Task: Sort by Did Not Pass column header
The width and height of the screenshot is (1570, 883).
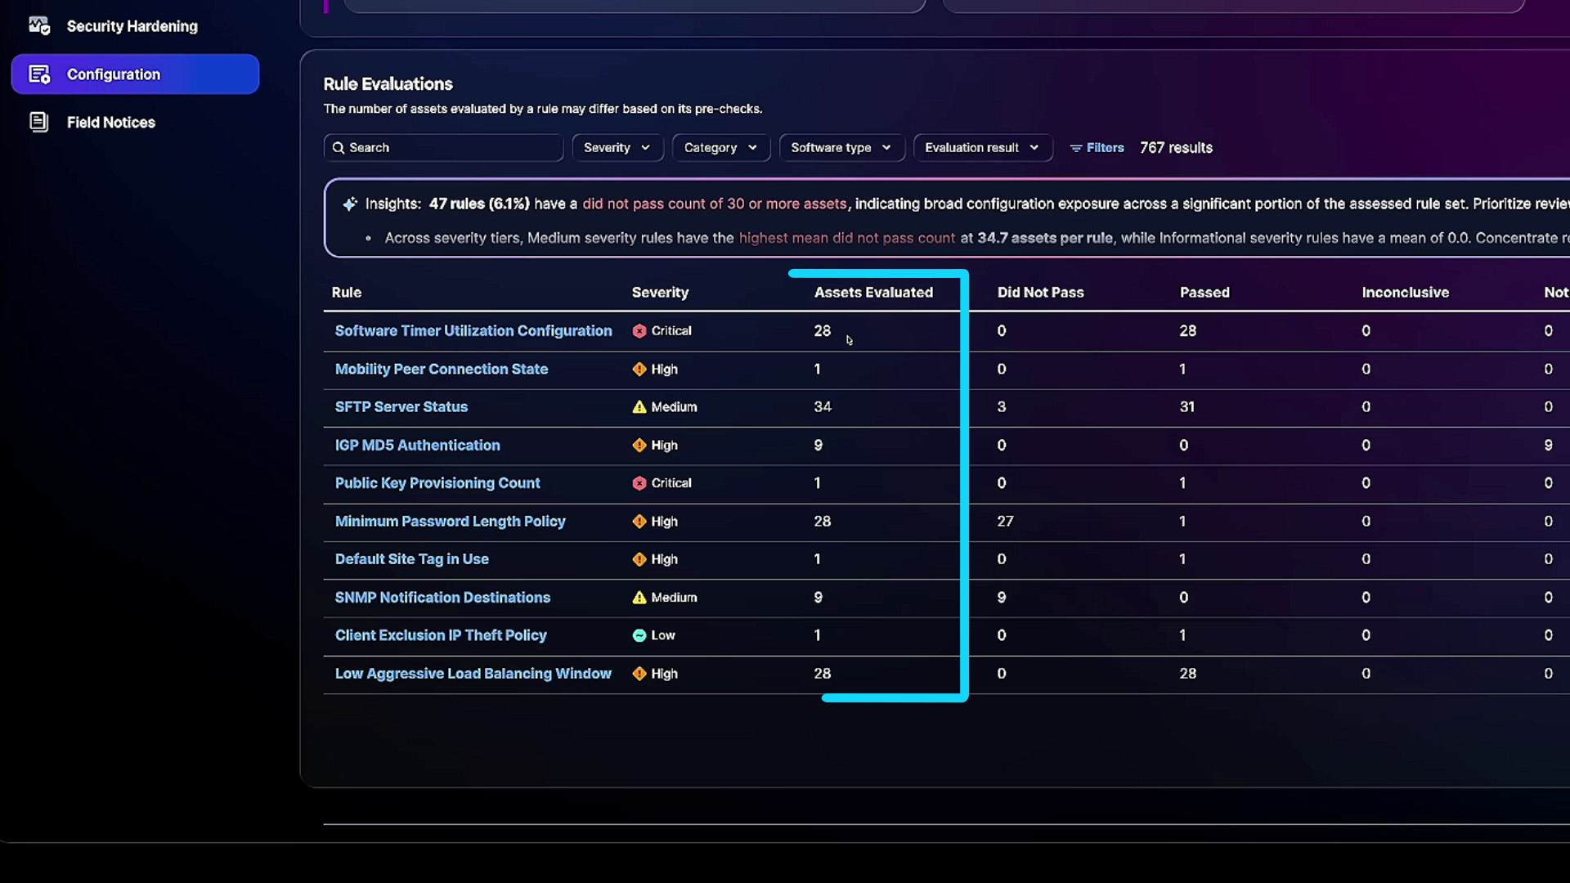Action: click(x=1040, y=293)
